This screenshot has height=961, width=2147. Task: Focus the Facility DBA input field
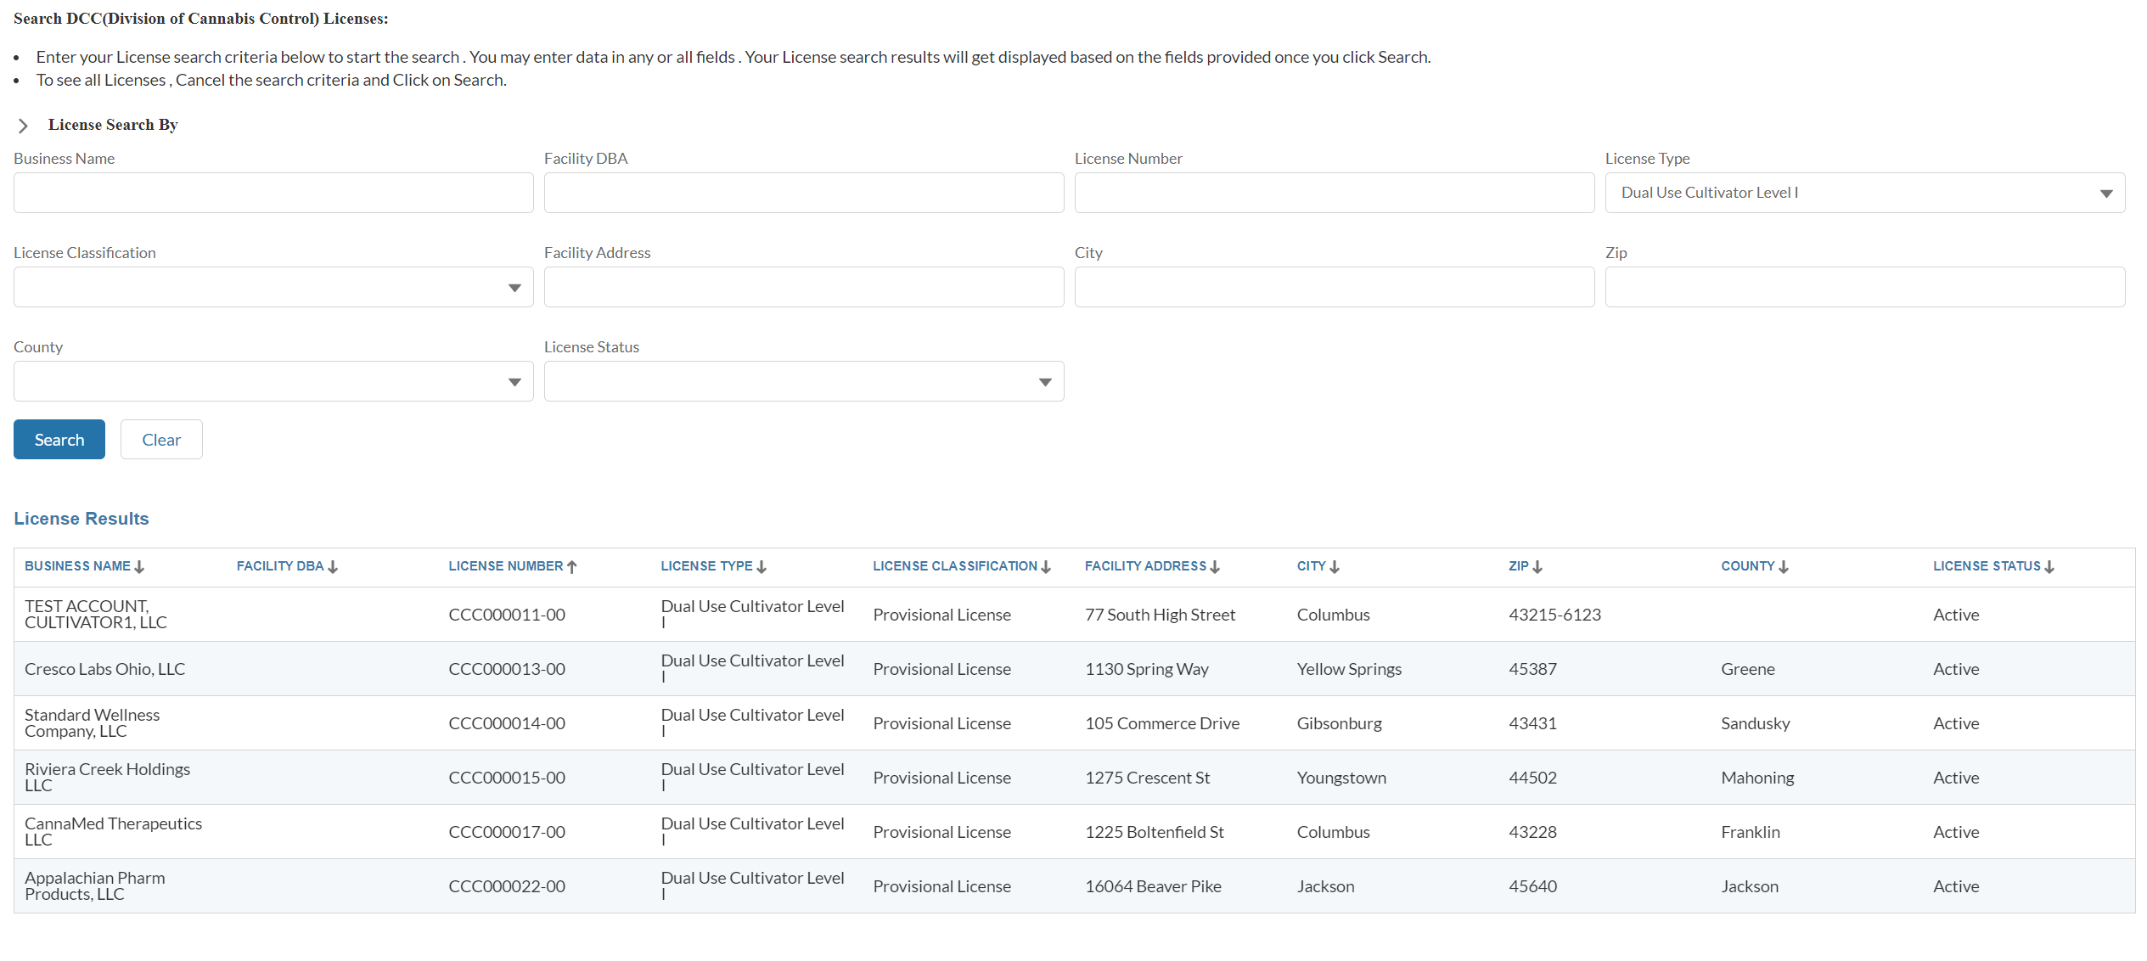[x=804, y=193]
